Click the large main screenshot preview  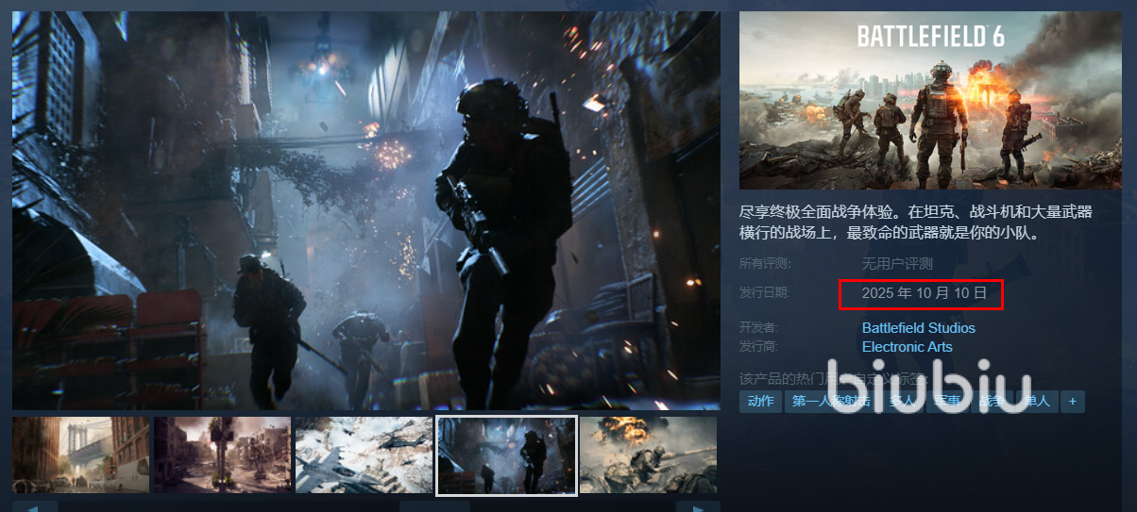point(365,210)
